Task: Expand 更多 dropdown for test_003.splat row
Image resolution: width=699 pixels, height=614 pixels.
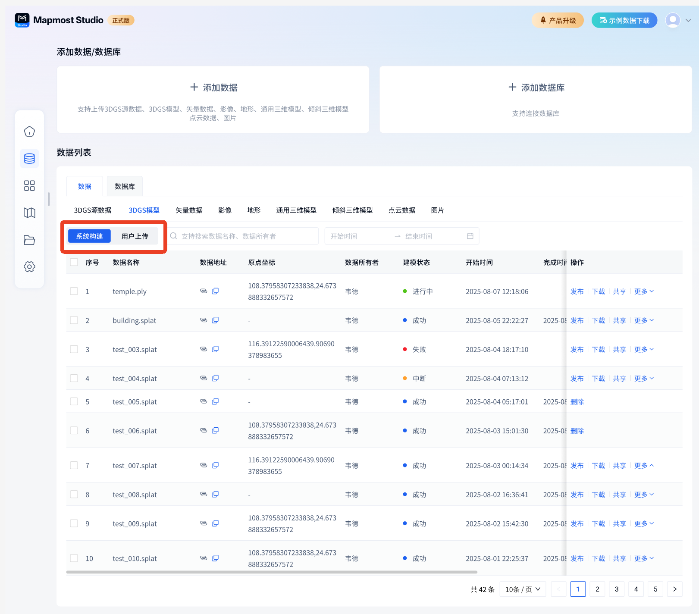Action: pyautogui.click(x=644, y=349)
